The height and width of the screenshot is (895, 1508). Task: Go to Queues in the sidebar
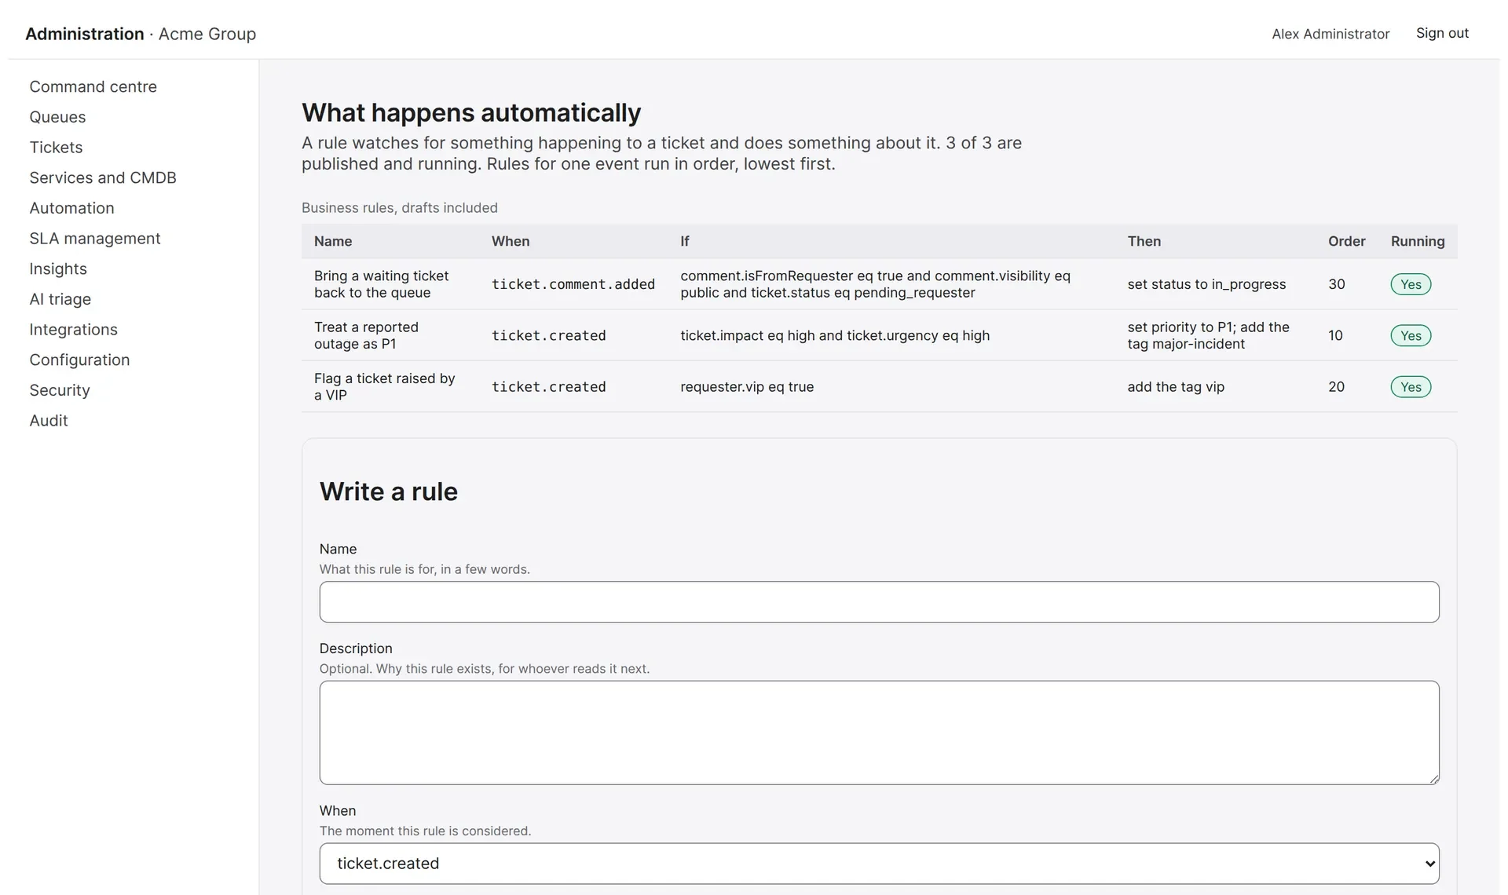click(57, 117)
